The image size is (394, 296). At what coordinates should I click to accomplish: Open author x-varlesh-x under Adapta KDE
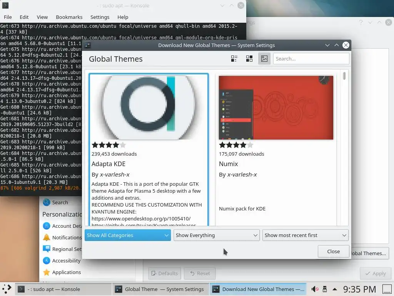[115, 175]
